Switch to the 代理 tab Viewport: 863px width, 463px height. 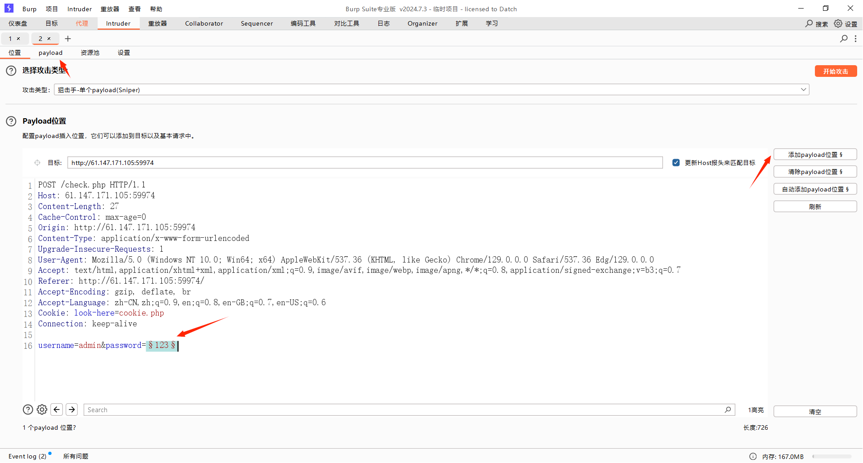click(x=82, y=23)
